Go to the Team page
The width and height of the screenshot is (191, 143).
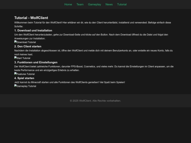[80, 4]
